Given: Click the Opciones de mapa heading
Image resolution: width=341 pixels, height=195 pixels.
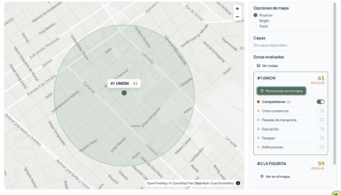Looking at the screenshot, I should point(271,8).
